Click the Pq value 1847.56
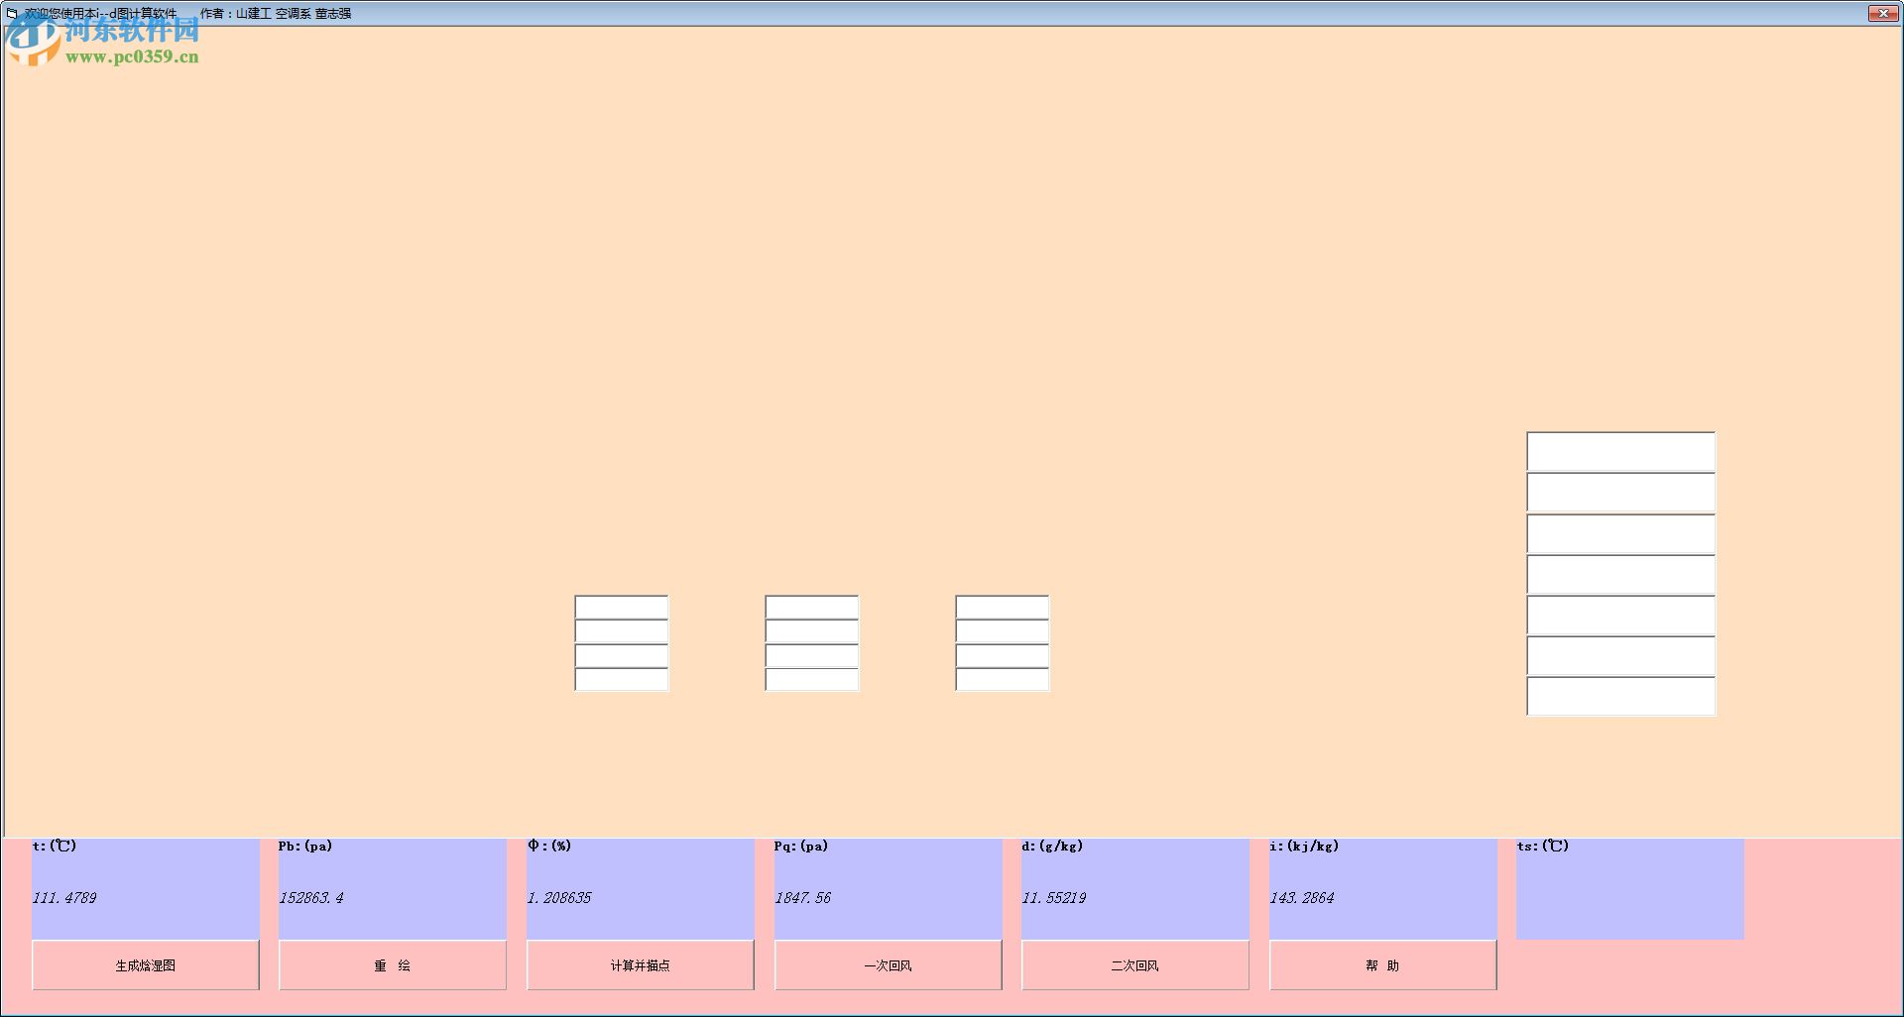 803,898
